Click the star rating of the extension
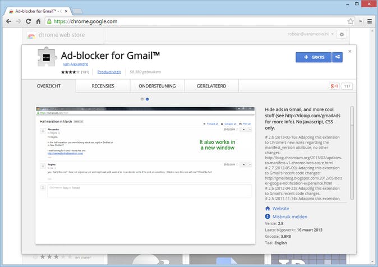The image size is (378, 267). point(70,72)
